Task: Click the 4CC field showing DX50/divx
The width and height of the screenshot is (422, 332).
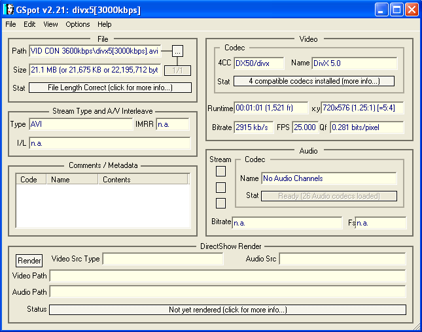Action: (259, 63)
